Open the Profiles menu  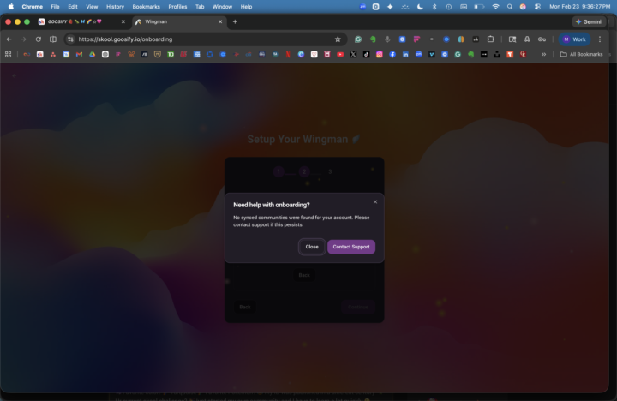177,7
